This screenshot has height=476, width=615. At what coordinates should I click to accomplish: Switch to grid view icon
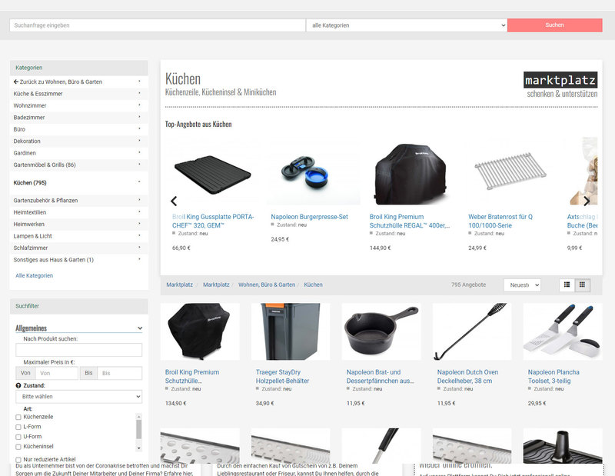pos(582,285)
